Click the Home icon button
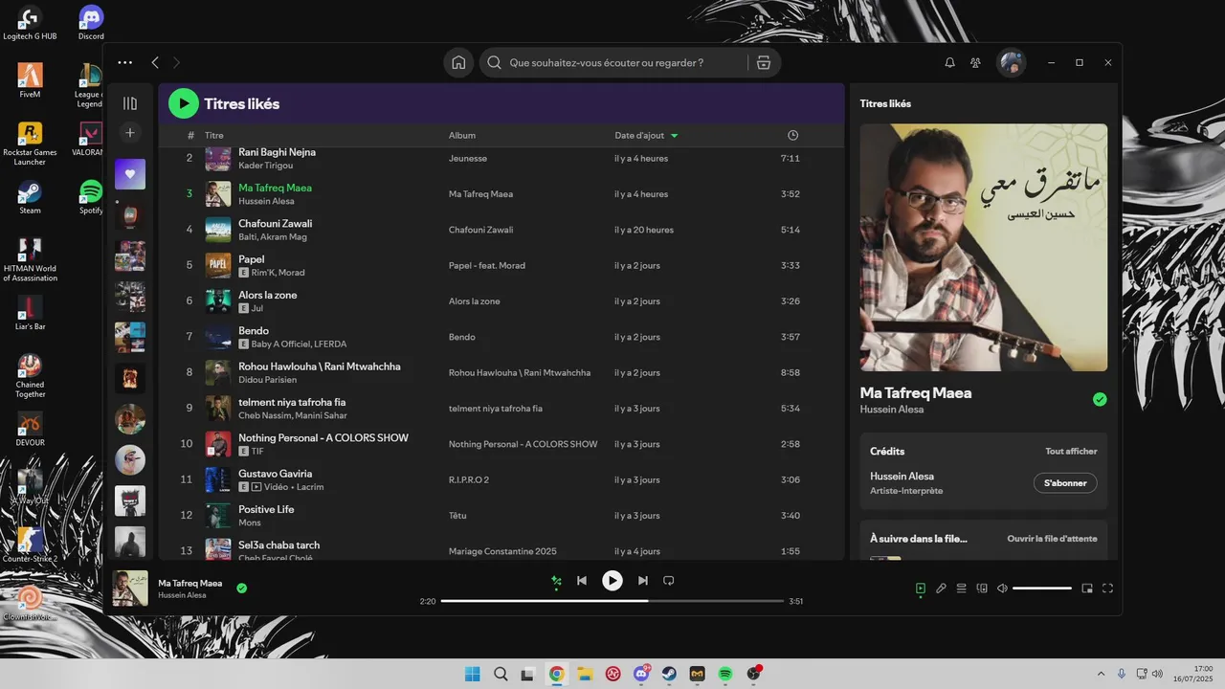The image size is (1225, 689). click(x=458, y=62)
